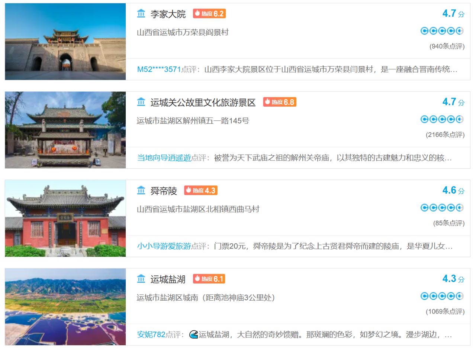476x350 pixels.
Task: View reviewer 当地向导逍遥游's profile
Action: point(164,158)
